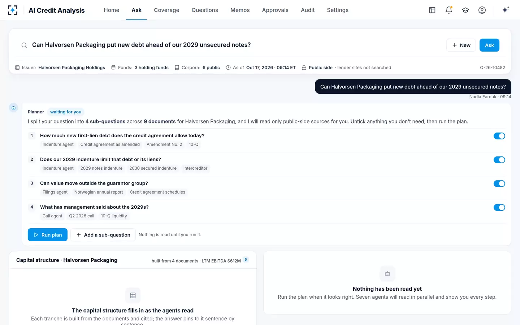Click the waiting for you status badge
520x325 pixels.
[x=66, y=112]
